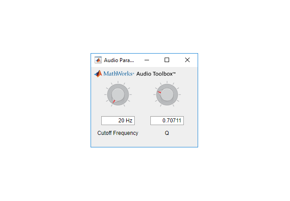This screenshot has width=290, height=201.
Task: Click the inner cap of the Cutoff knob
Action: click(118, 95)
